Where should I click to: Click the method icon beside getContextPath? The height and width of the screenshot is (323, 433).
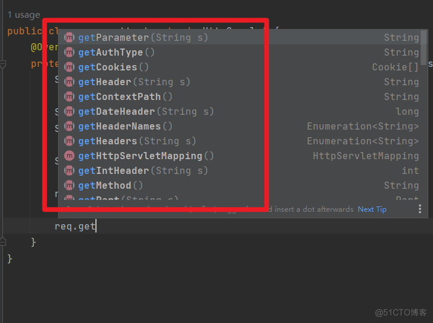(x=69, y=96)
